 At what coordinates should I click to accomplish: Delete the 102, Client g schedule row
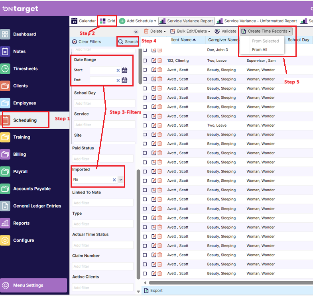click(x=160, y=61)
